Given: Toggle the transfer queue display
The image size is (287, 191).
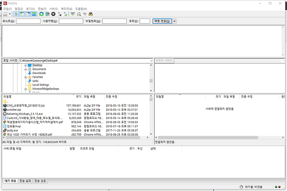Looking at the screenshot, I should tap(34, 14).
